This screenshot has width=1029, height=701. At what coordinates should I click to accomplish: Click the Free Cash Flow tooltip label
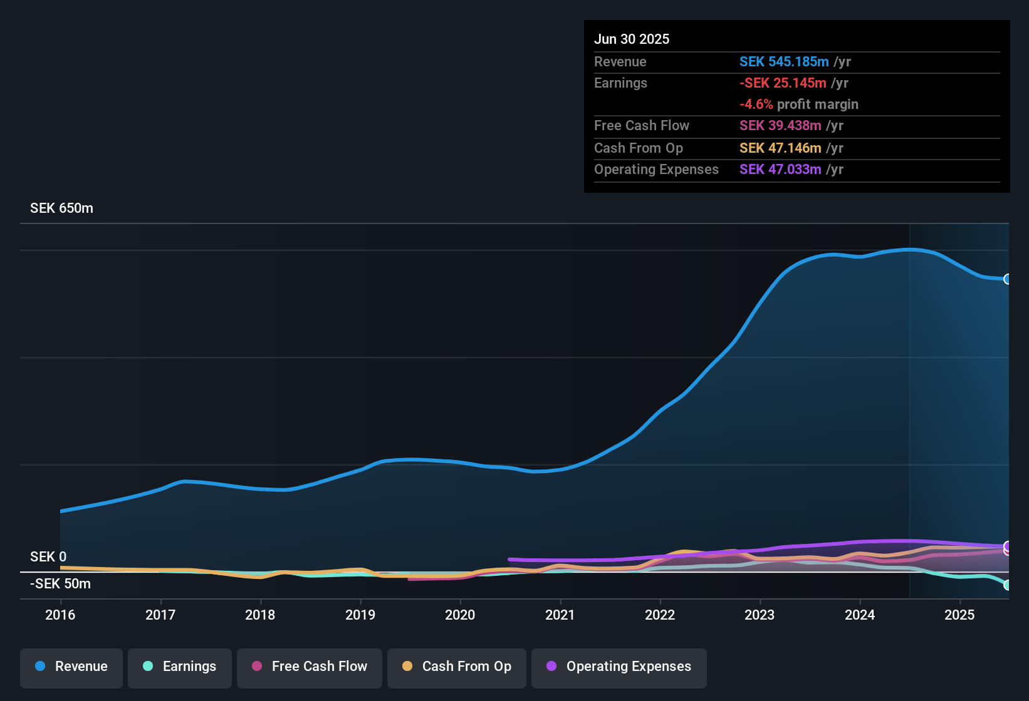[642, 126]
